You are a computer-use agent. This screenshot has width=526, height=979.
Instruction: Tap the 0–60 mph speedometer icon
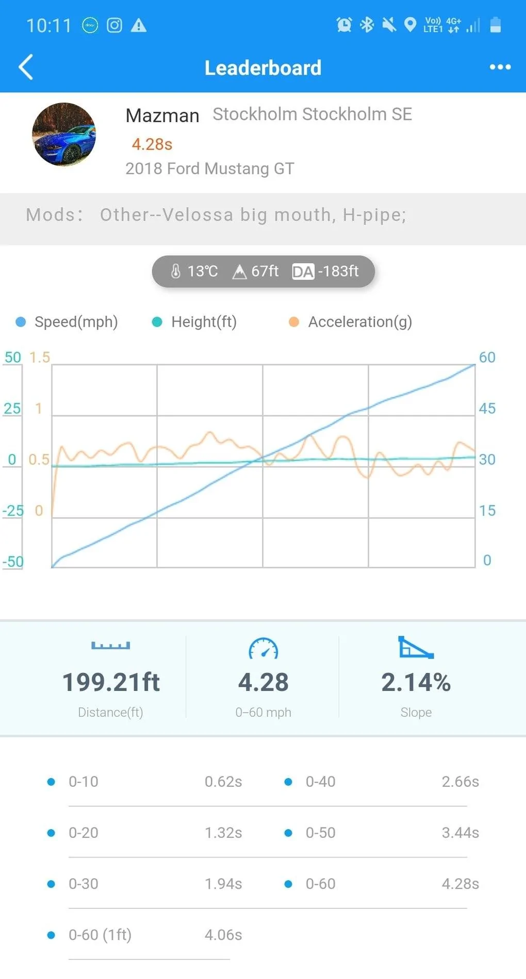(x=263, y=648)
